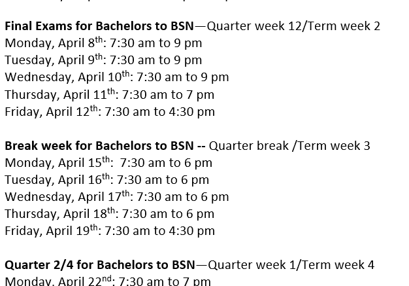Click the 'Thursday, April 11th' schedule line
The width and height of the screenshot is (409, 286).
110,94
